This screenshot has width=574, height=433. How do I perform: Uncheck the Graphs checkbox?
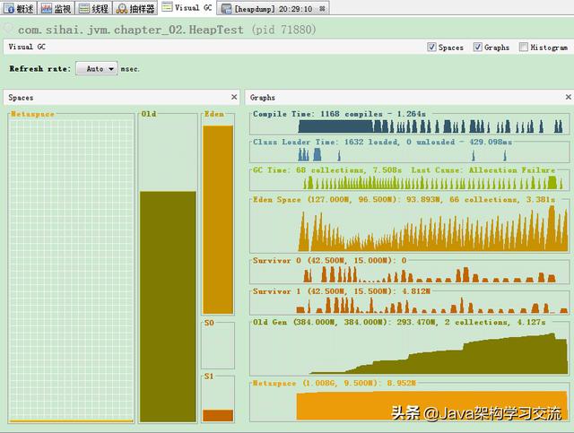point(477,47)
